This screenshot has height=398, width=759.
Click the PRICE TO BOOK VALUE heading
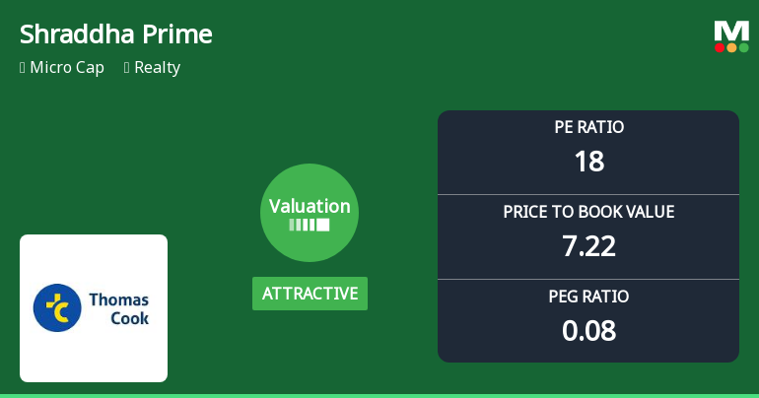click(x=588, y=212)
